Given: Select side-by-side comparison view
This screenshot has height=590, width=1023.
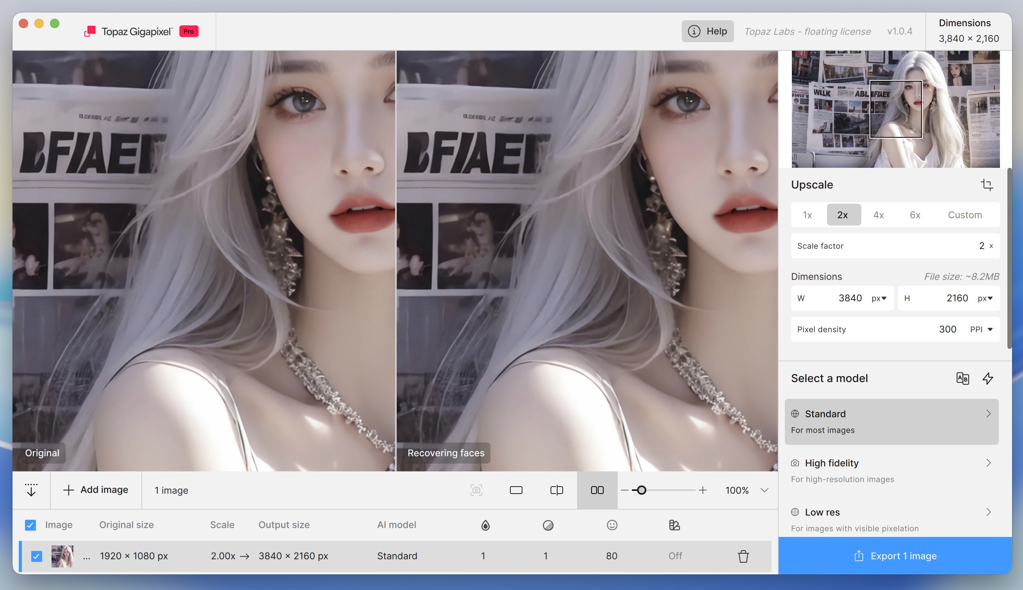Looking at the screenshot, I should 597,490.
